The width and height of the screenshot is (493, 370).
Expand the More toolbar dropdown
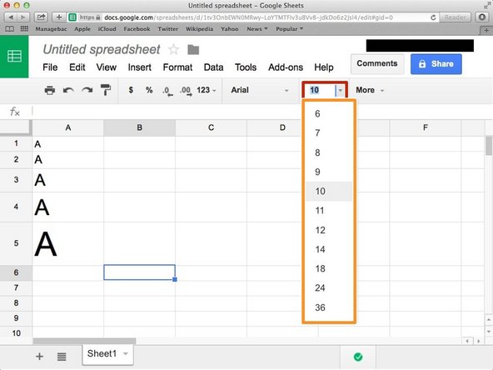point(370,90)
